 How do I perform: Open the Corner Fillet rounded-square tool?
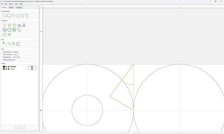9,30
